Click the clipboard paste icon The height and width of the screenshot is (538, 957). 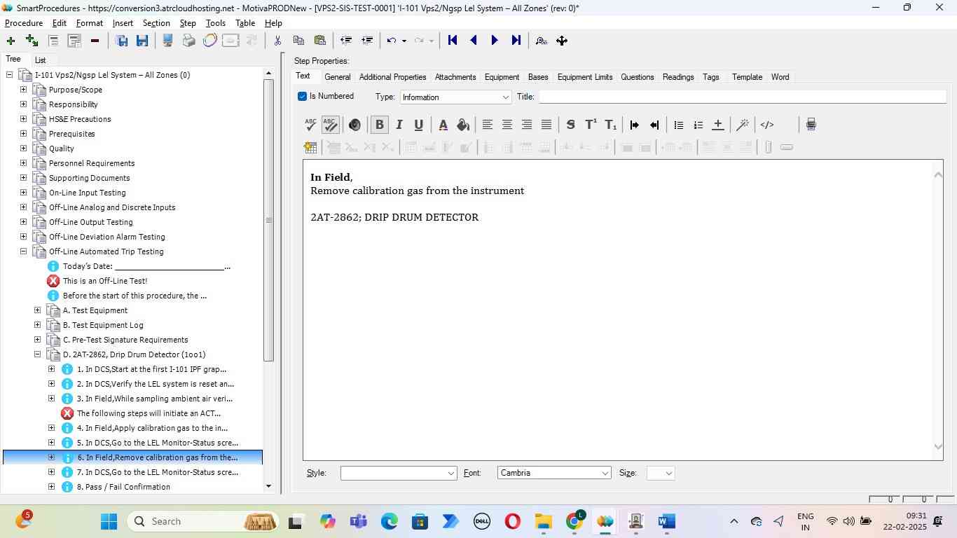click(x=320, y=41)
